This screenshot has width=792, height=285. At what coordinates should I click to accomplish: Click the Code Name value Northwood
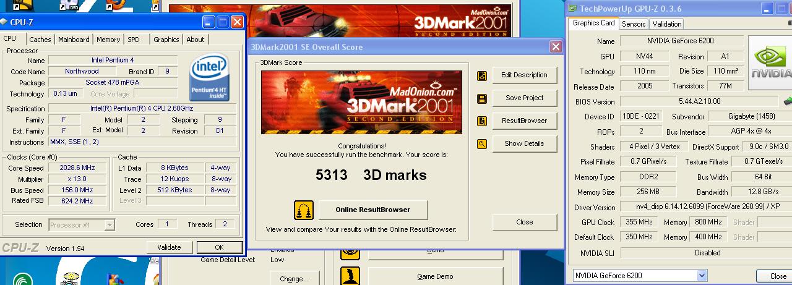point(82,72)
